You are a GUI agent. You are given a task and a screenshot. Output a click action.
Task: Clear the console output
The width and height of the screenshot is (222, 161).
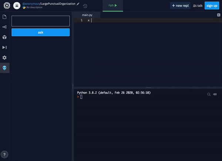tap(215, 94)
